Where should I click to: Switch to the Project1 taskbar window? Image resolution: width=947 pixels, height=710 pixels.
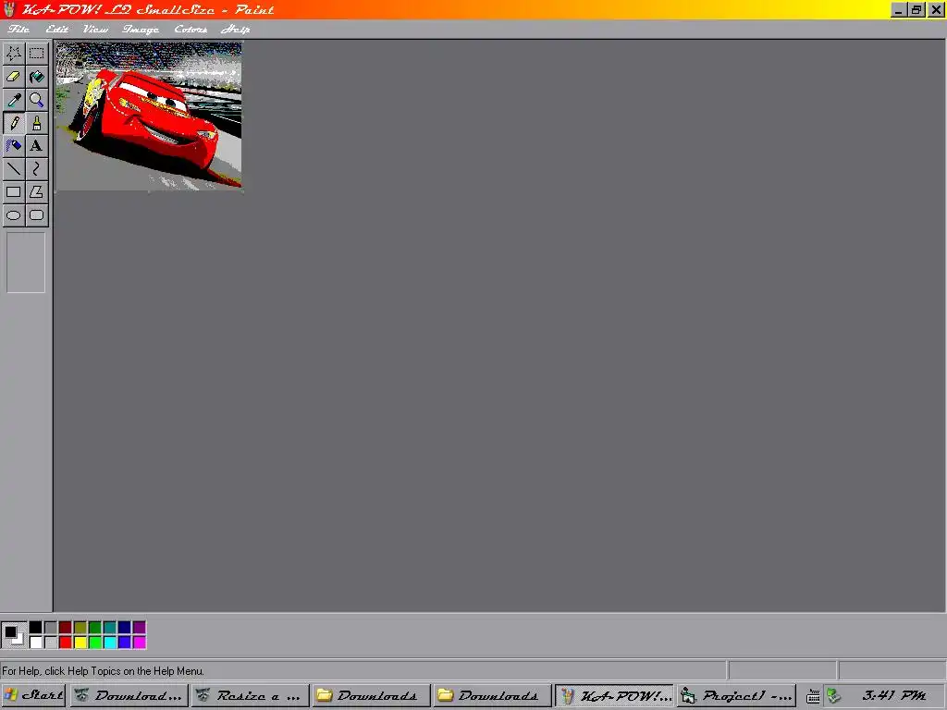(x=736, y=695)
